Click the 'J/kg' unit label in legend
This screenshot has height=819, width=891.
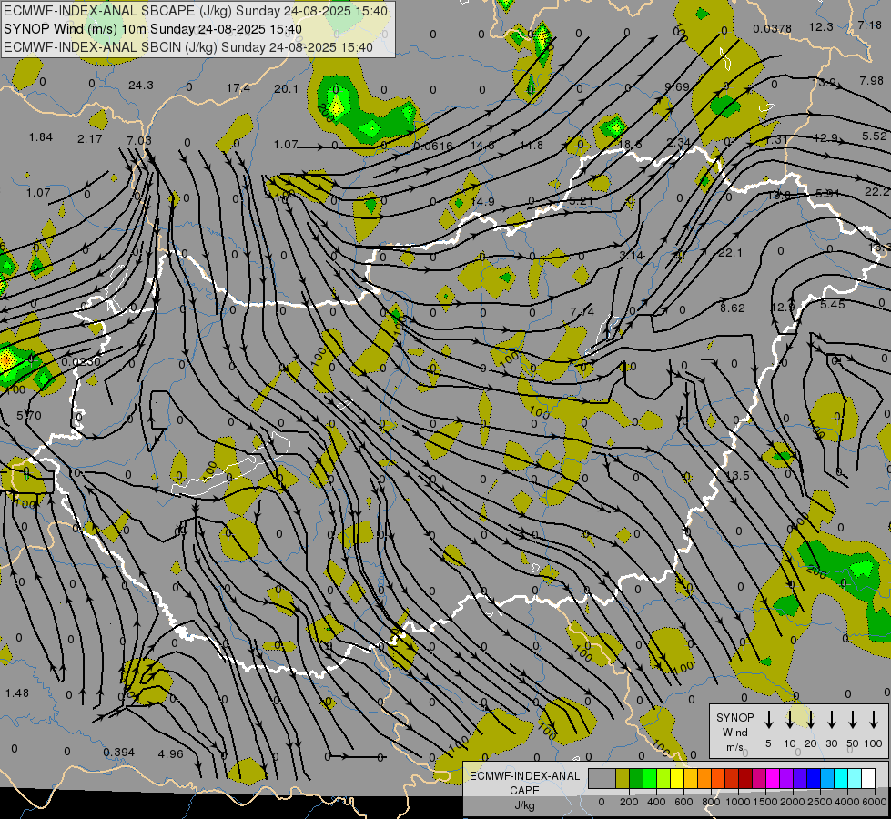pos(524,805)
